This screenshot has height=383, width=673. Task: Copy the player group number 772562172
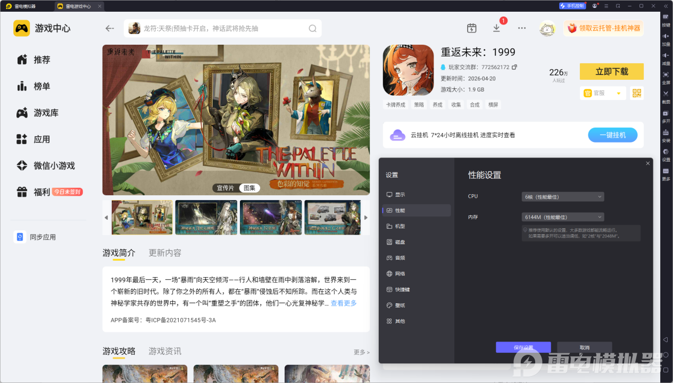point(514,67)
